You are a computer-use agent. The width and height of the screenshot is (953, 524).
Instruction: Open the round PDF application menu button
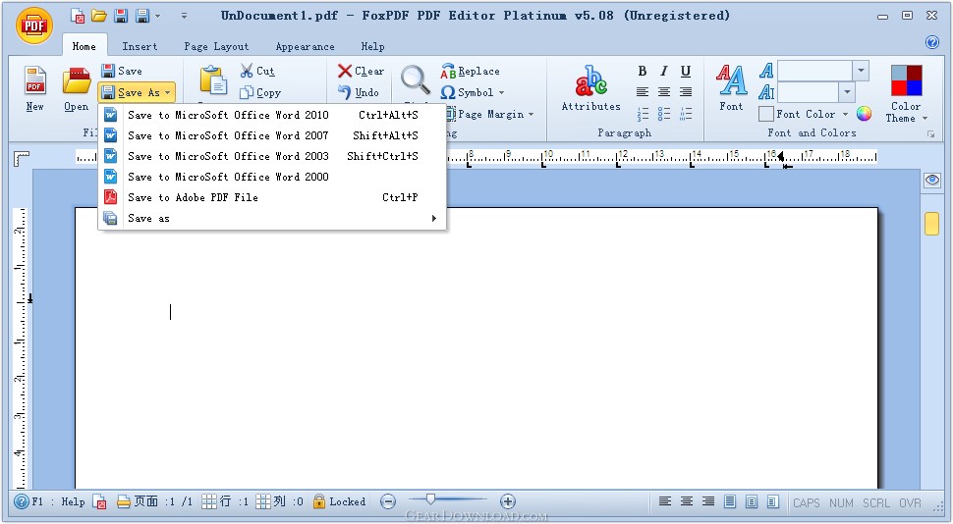pos(34,26)
